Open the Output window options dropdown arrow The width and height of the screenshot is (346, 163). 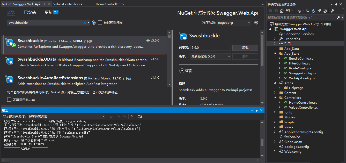pos(252,110)
